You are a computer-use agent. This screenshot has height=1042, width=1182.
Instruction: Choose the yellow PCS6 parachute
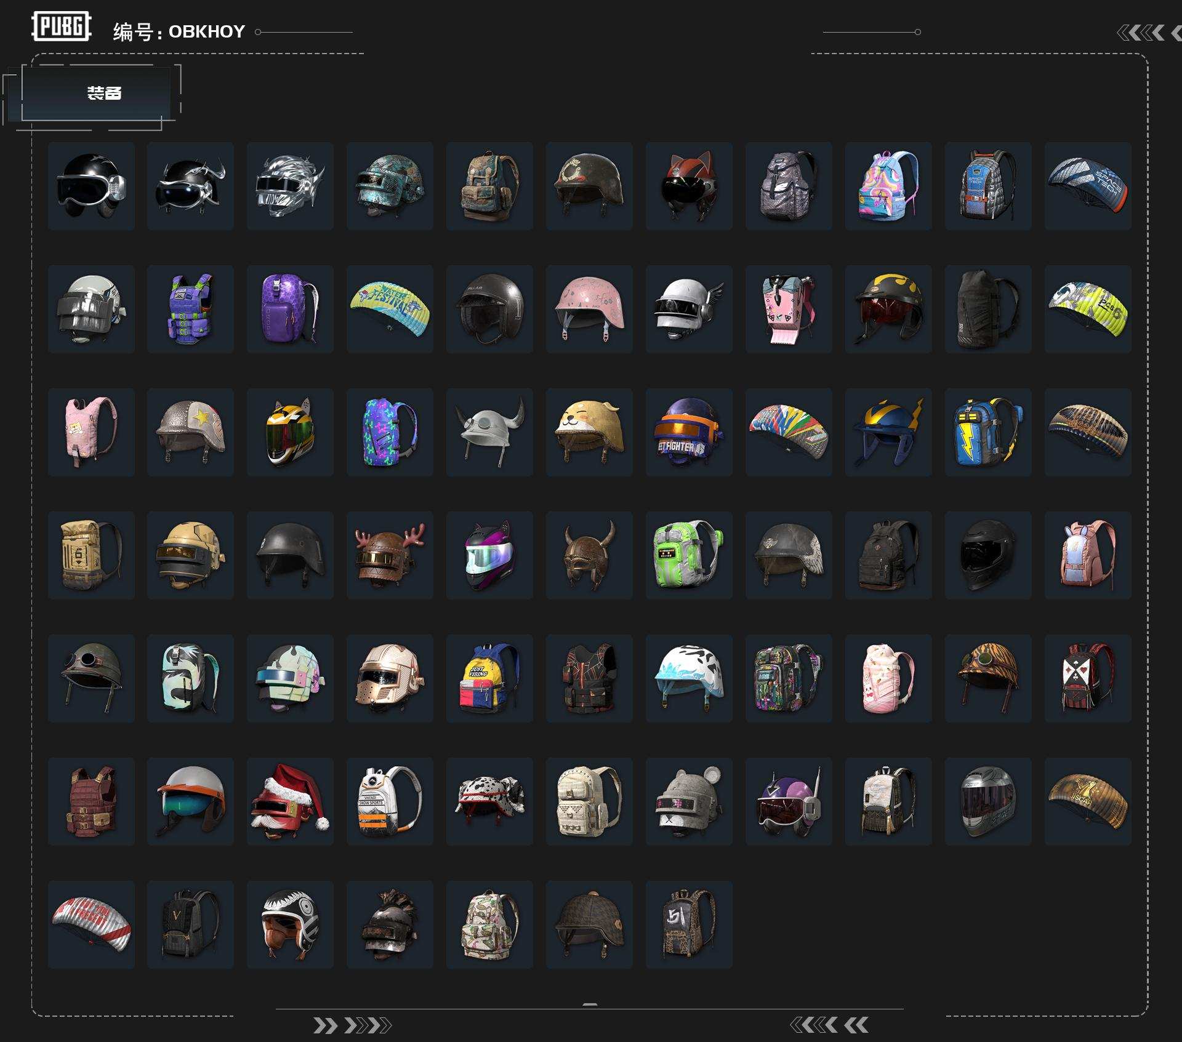tap(1088, 309)
